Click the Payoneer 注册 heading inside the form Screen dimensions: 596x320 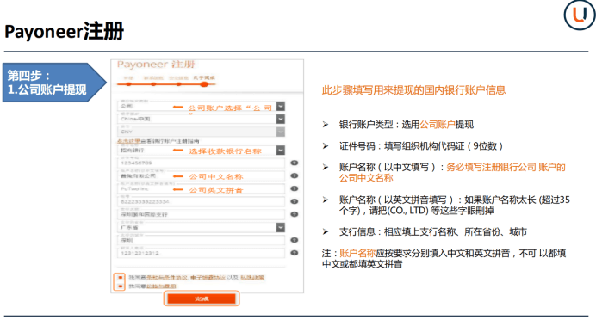(156, 65)
